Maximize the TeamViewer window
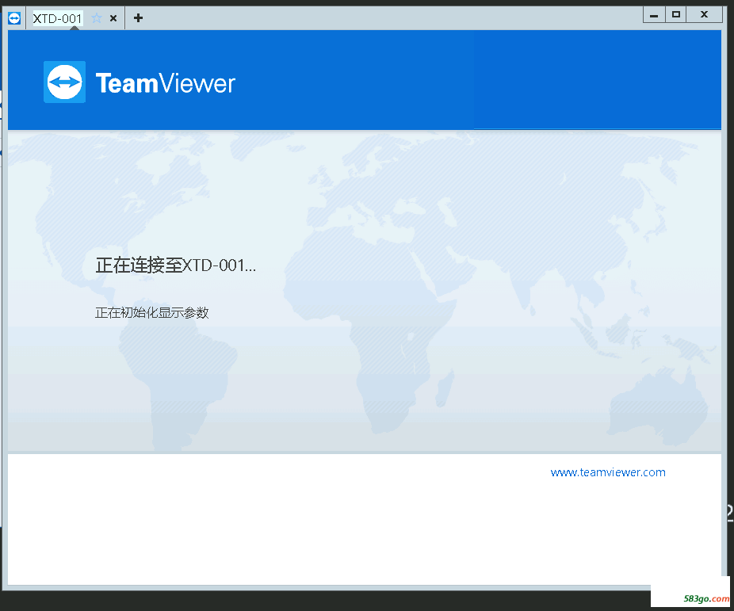This screenshot has height=611, width=734. click(676, 15)
